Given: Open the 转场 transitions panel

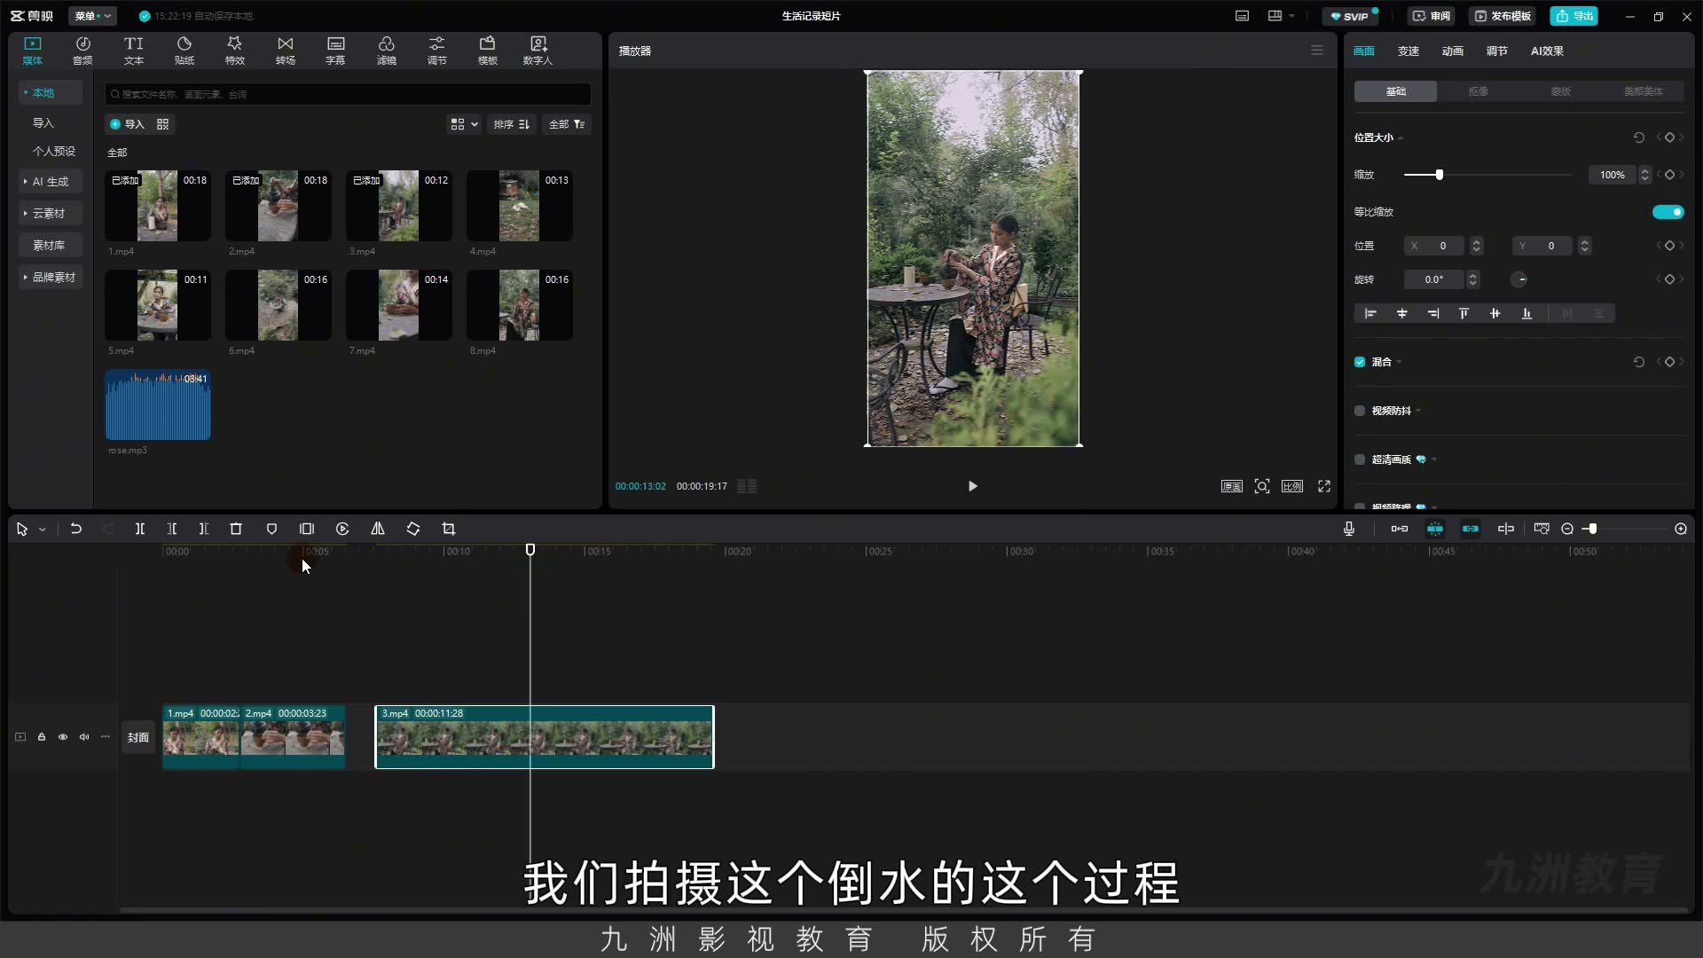Looking at the screenshot, I should tap(286, 51).
